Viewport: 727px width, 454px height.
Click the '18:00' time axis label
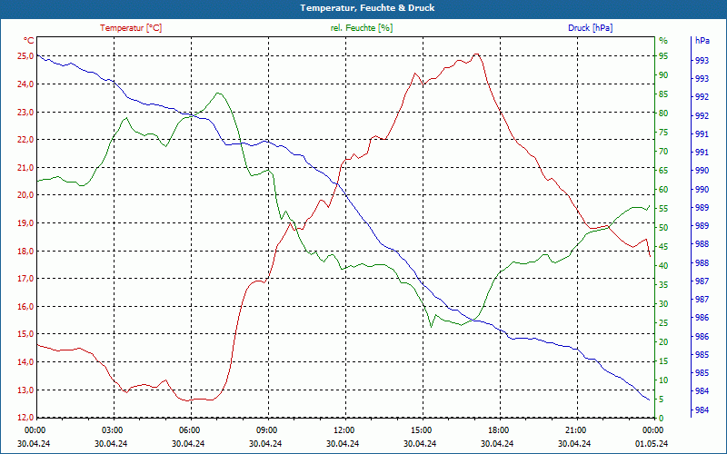(498, 430)
